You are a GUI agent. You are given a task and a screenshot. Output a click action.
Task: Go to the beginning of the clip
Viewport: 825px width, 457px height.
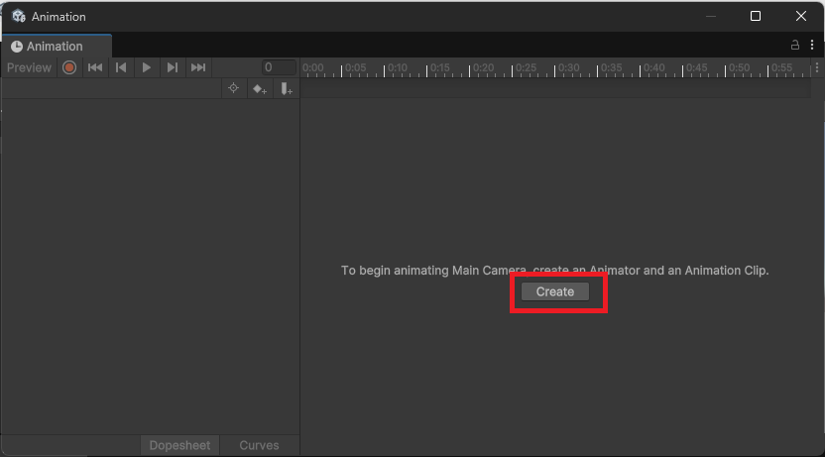pos(95,67)
